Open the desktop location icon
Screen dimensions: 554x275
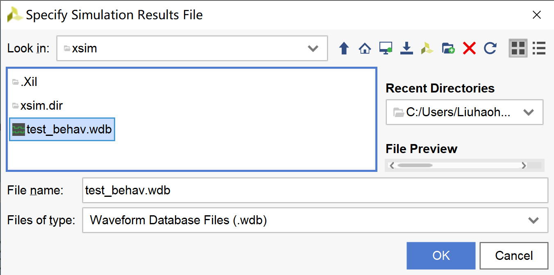pyautogui.click(x=386, y=49)
